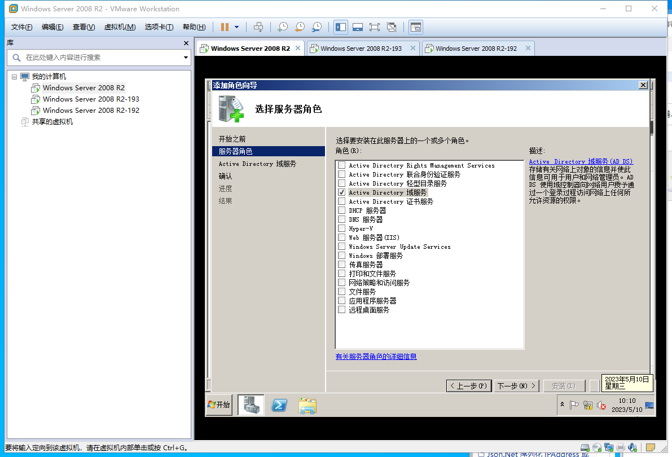Open the dropdown arrow next to pause button
The width and height of the screenshot is (672, 457).
[x=236, y=27]
